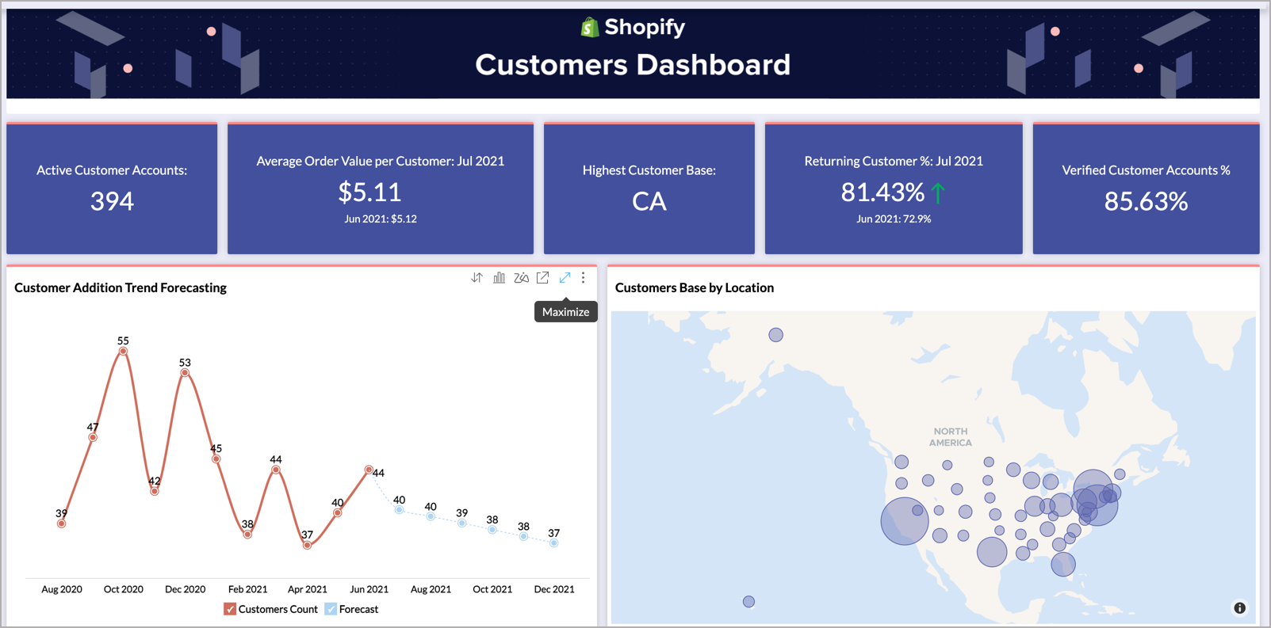
Task: Click the large California bubble on map
Action: click(904, 521)
